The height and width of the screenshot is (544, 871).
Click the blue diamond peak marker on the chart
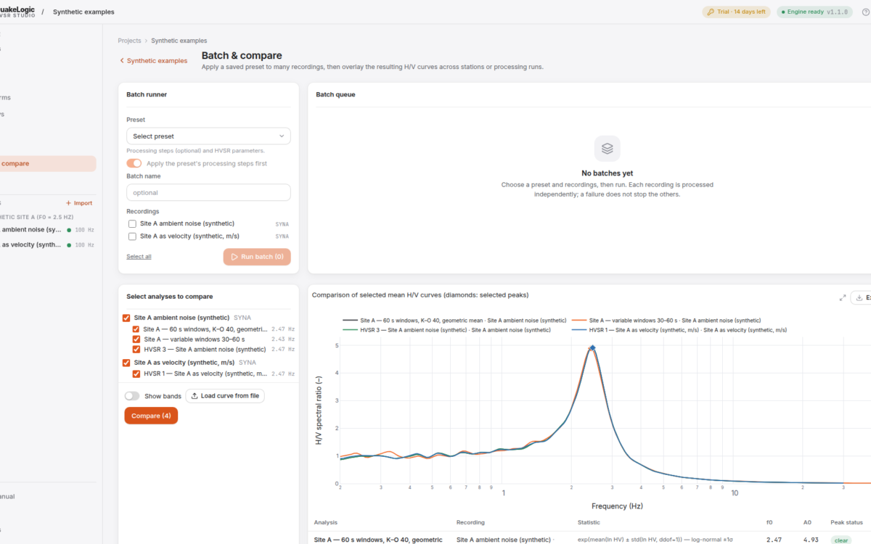tap(592, 348)
